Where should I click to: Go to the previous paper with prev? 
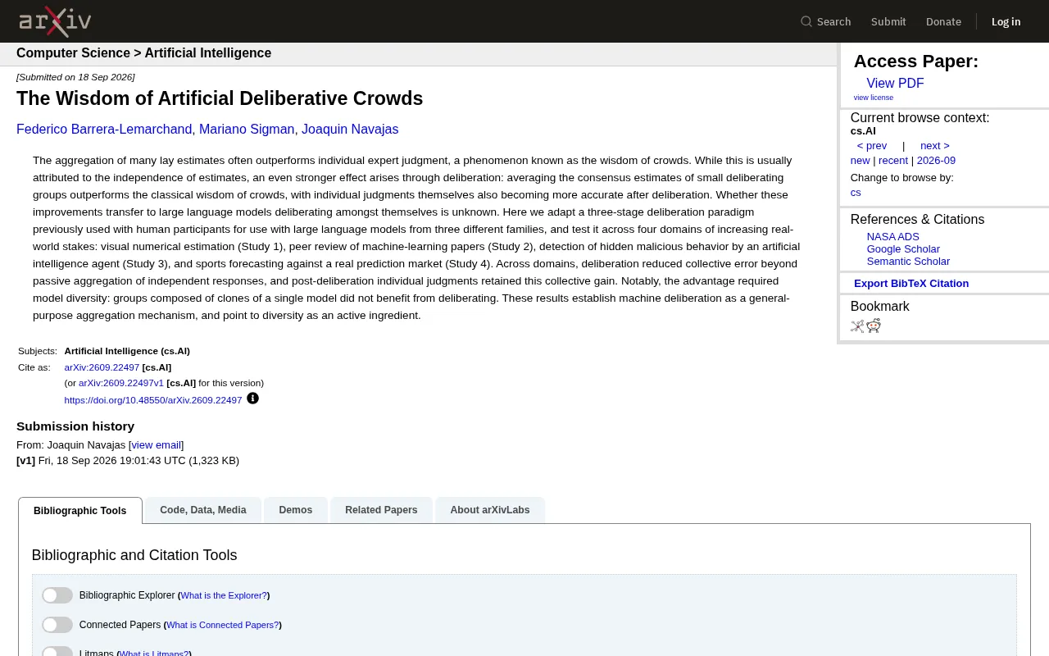point(872,146)
